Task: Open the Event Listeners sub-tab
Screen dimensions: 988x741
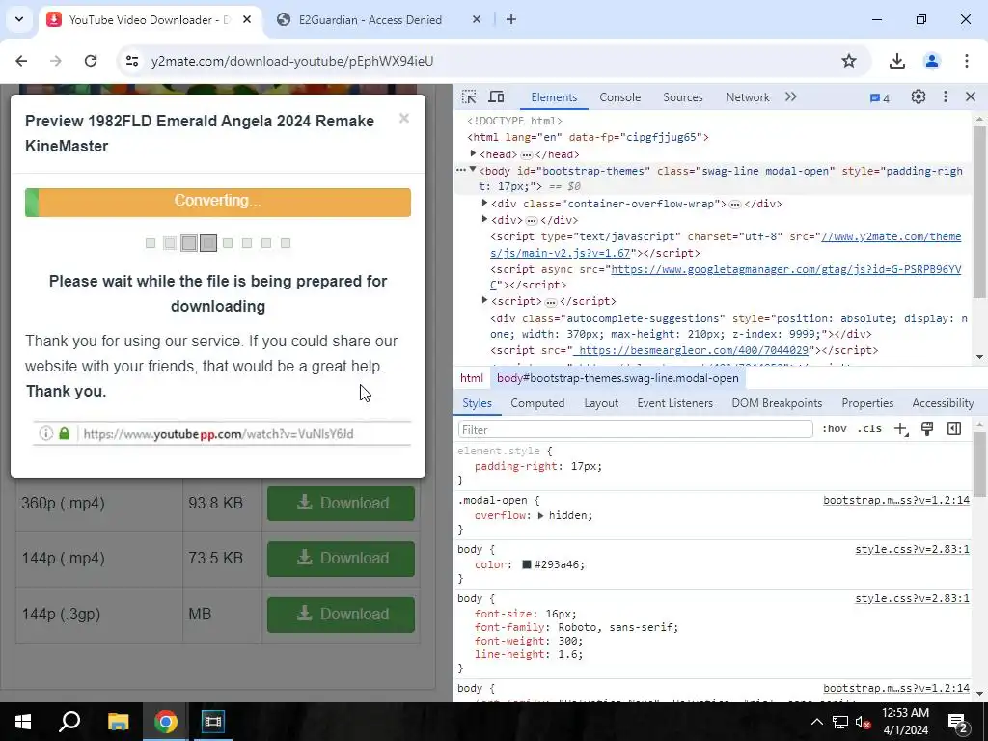Action: pyautogui.click(x=674, y=403)
